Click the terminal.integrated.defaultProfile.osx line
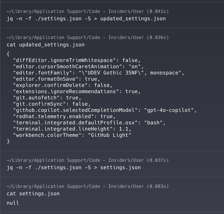The image size is (224, 214). click(89, 123)
